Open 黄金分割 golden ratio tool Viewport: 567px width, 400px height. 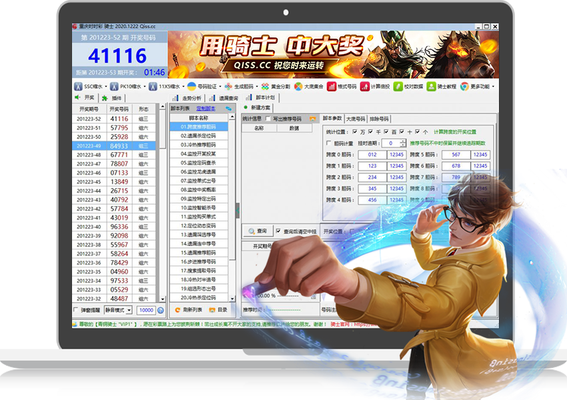click(276, 87)
